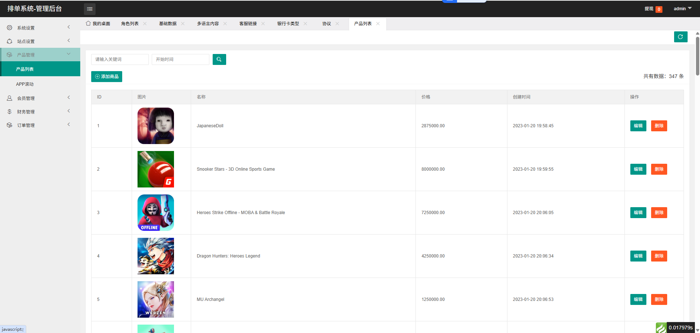This screenshot has width=700, height=333.
Task: Click the 我的桌面 home tab
Action: [x=98, y=24]
